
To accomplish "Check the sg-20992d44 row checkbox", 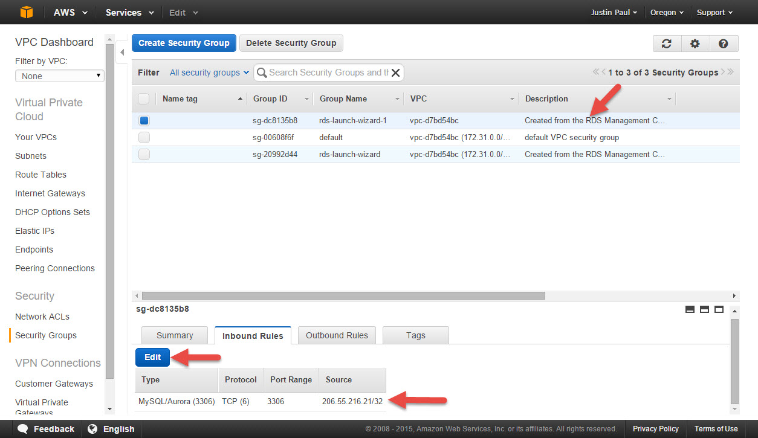I will 144,154.
